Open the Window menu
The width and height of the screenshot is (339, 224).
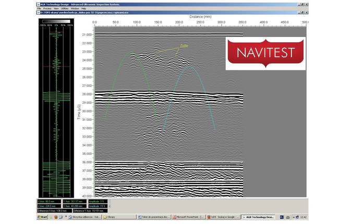(75, 8)
